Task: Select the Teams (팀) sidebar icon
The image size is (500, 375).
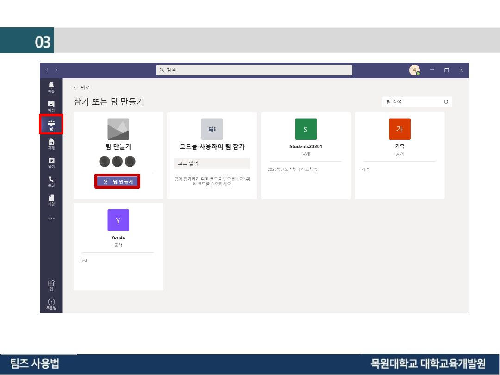Action: tap(51, 125)
